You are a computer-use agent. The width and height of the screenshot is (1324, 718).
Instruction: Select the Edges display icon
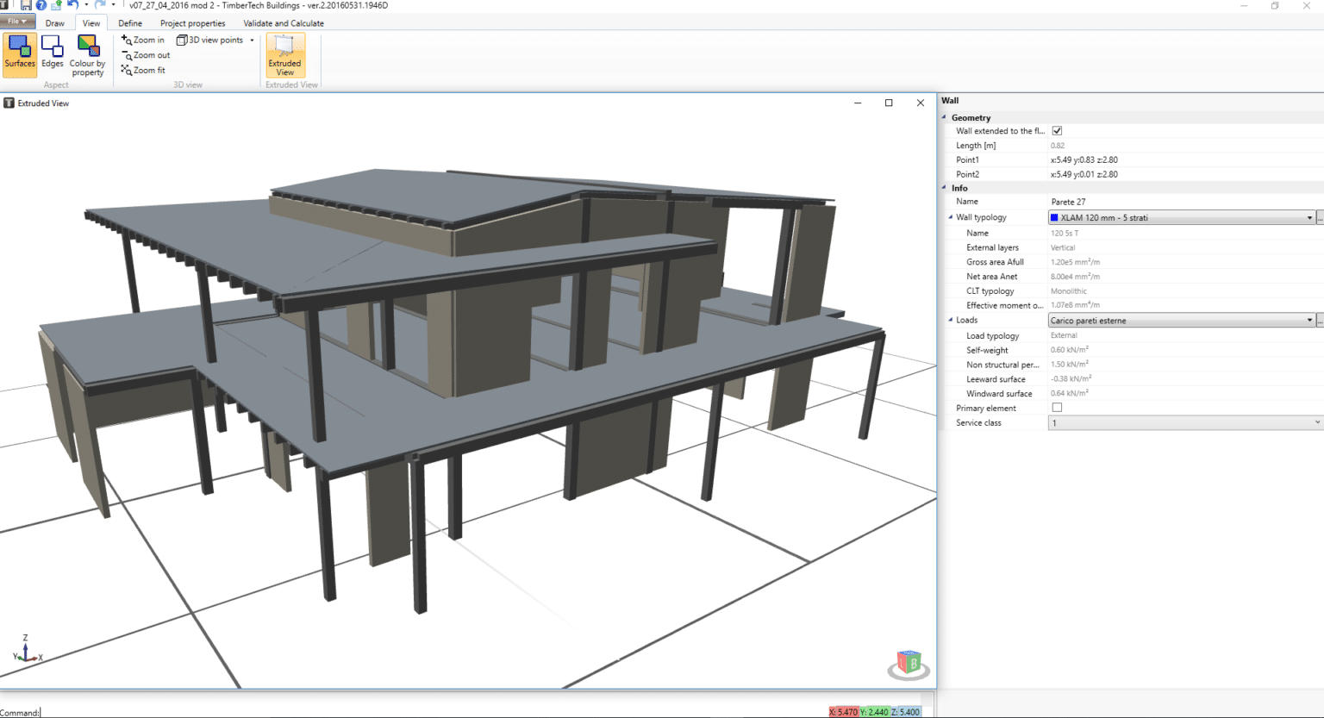tap(52, 53)
